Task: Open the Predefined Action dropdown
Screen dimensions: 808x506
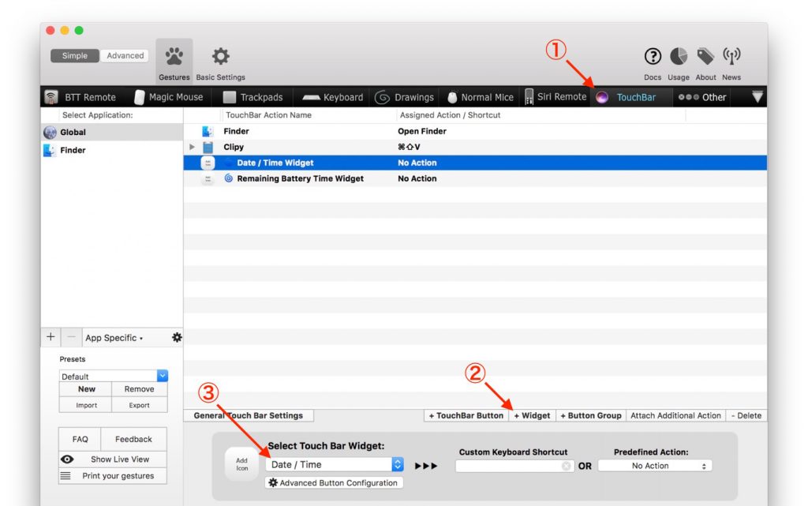Action: point(654,466)
